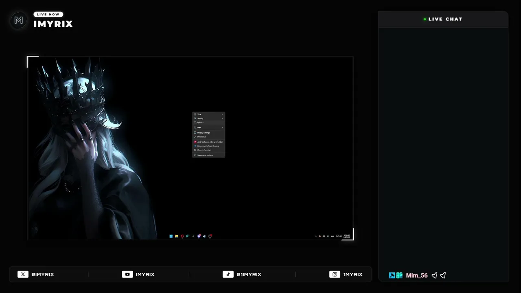Open the New submenu entry
The width and height of the screenshot is (521, 293).
[208, 127]
